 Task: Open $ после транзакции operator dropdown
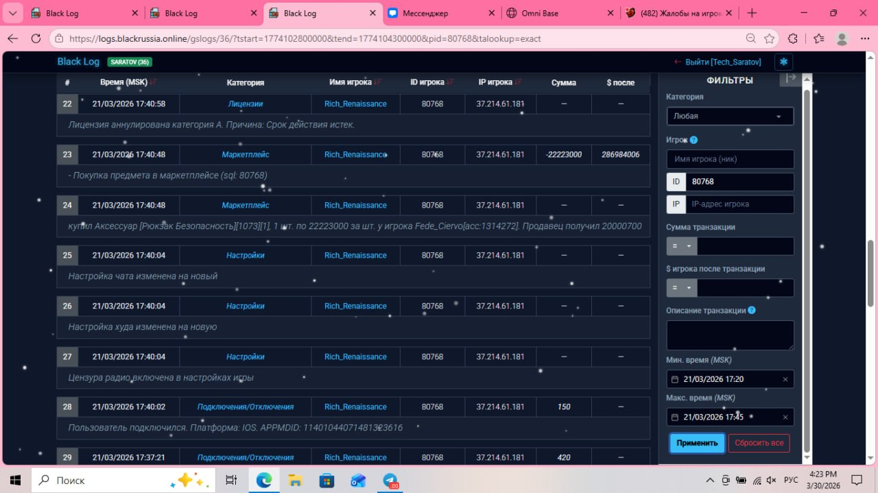[x=681, y=288]
